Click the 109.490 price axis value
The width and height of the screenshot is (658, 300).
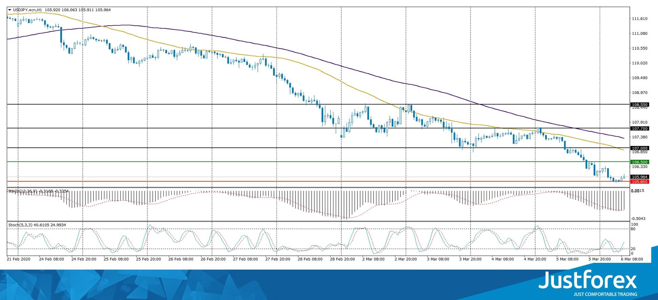640,78
